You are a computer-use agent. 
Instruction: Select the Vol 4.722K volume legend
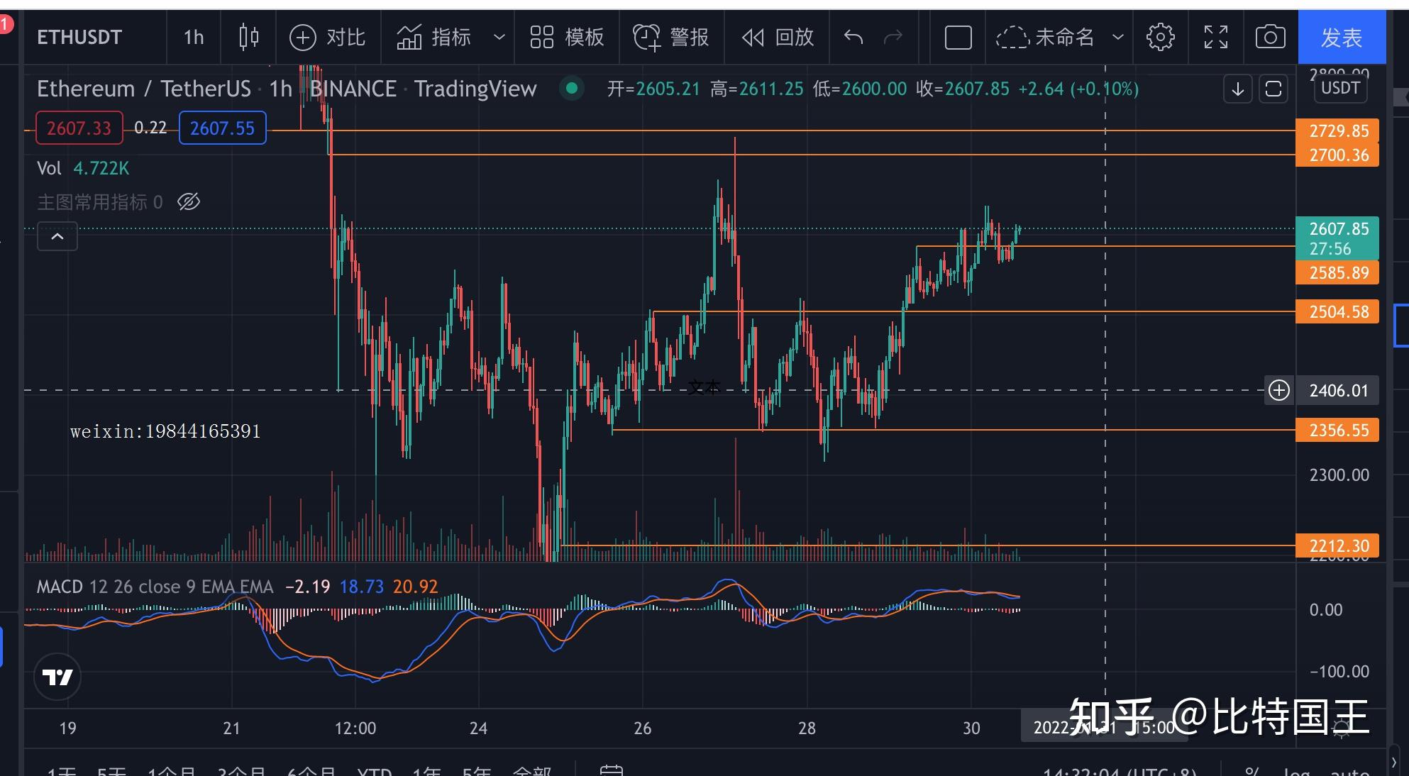coord(83,169)
